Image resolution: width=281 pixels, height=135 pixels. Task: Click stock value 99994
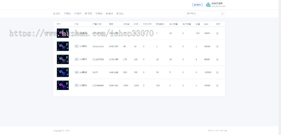pos(207,59)
